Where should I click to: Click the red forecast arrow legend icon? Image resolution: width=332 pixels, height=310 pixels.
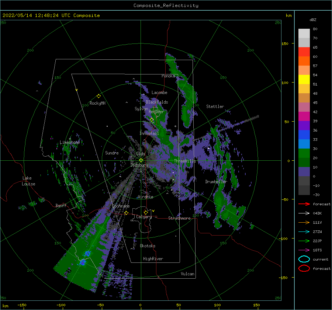click(x=304, y=204)
